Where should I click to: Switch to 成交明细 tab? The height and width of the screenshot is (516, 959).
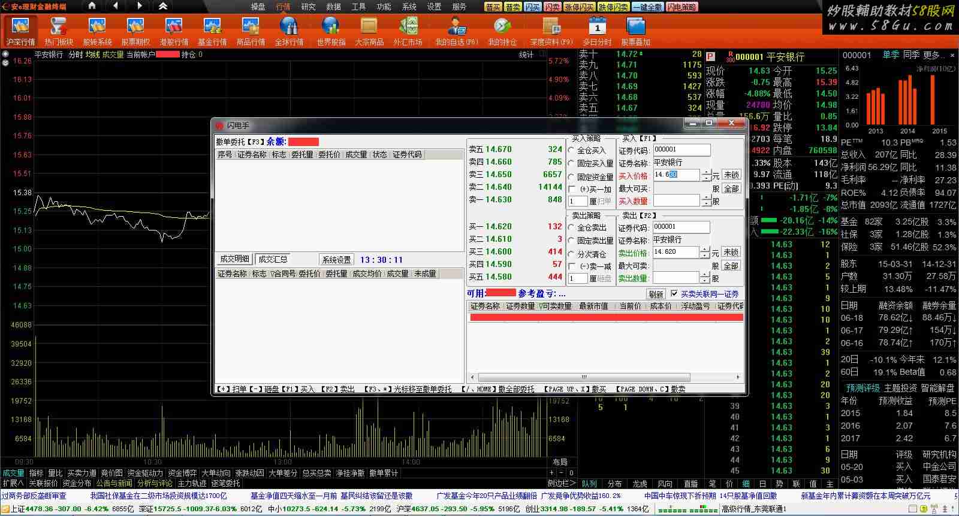(x=235, y=259)
